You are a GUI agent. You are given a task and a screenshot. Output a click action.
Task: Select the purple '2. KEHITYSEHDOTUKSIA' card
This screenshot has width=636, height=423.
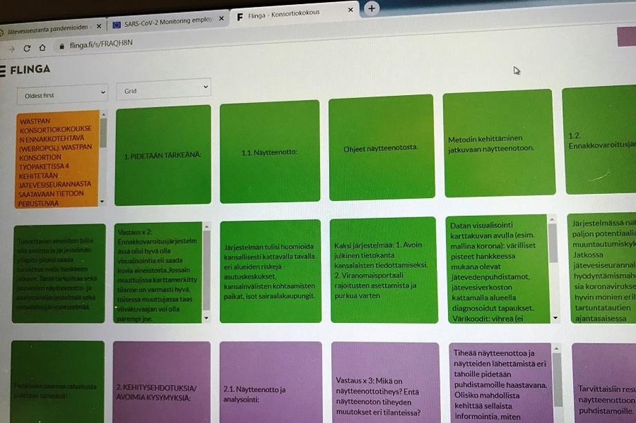point(161,386)
